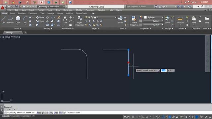The image size is (212, 119).
Task: Toggle hardware acceleration blue circle
Action: [197, 117]
